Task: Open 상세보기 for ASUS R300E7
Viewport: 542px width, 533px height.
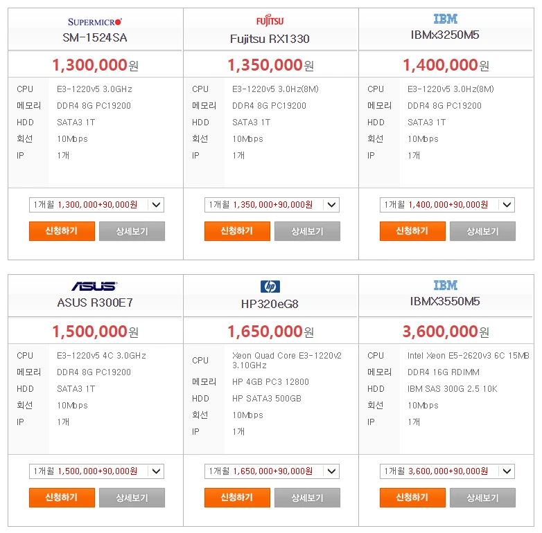Action: point(132,498)
